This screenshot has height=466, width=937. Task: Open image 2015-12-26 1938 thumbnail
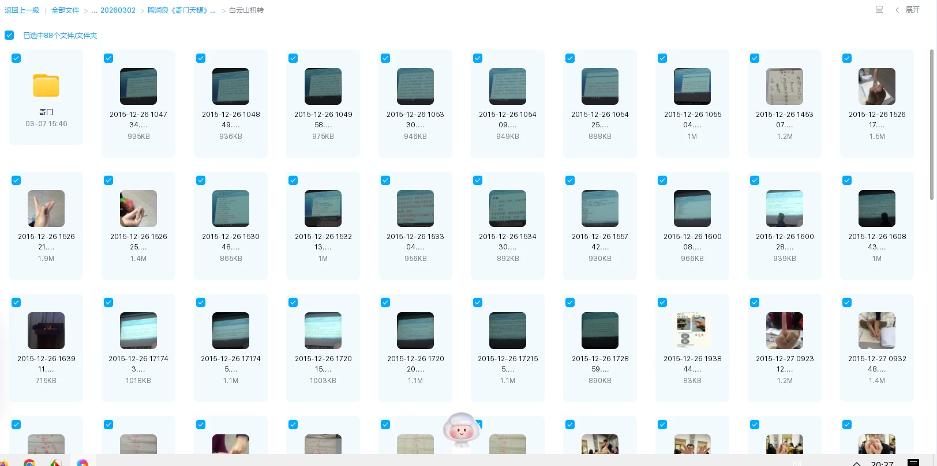tap(692, 331)
